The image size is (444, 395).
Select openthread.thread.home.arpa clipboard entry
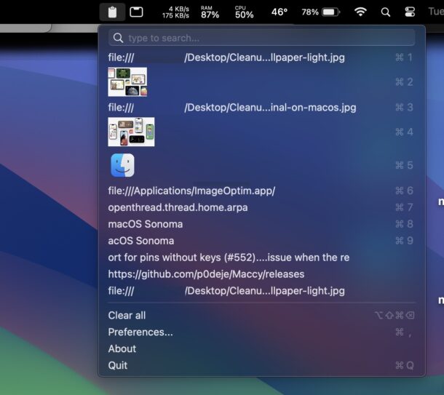pos(178,207)
